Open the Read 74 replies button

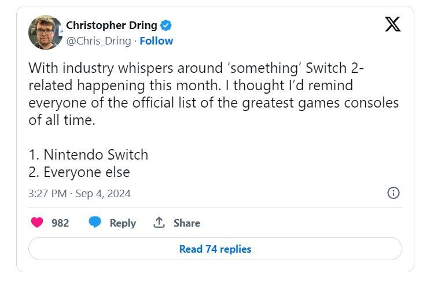tap(215, 249)
